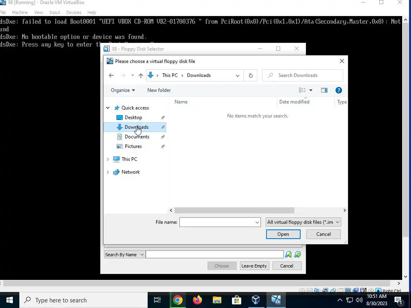Open the Organize dropdown menu
The image size is (411, 308).
[x=123, y=90]
